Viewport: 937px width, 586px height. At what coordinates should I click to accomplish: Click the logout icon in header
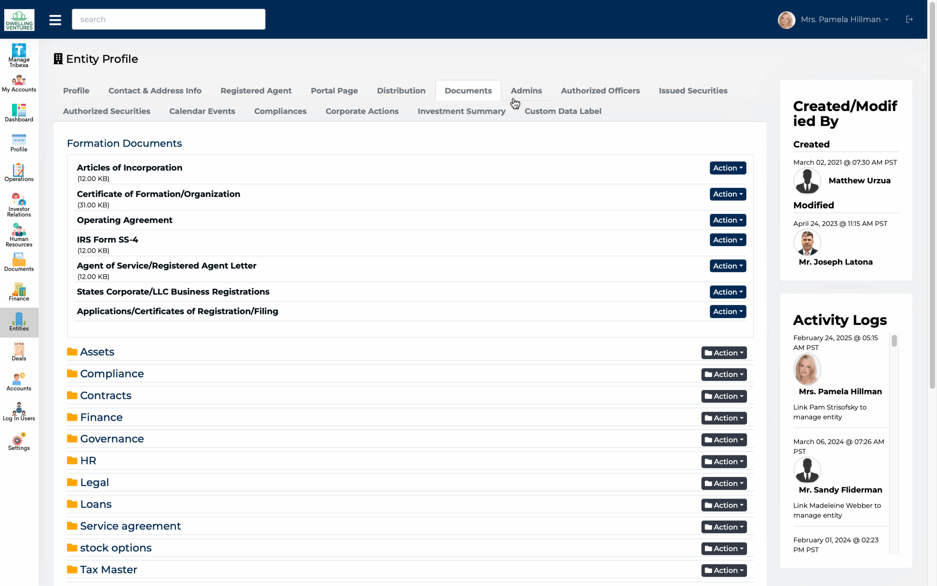909,19
